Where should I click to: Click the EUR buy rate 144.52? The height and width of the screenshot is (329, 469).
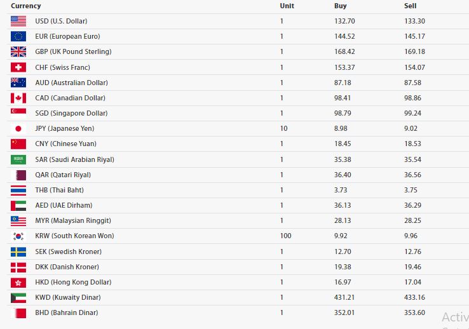[344, 36]
